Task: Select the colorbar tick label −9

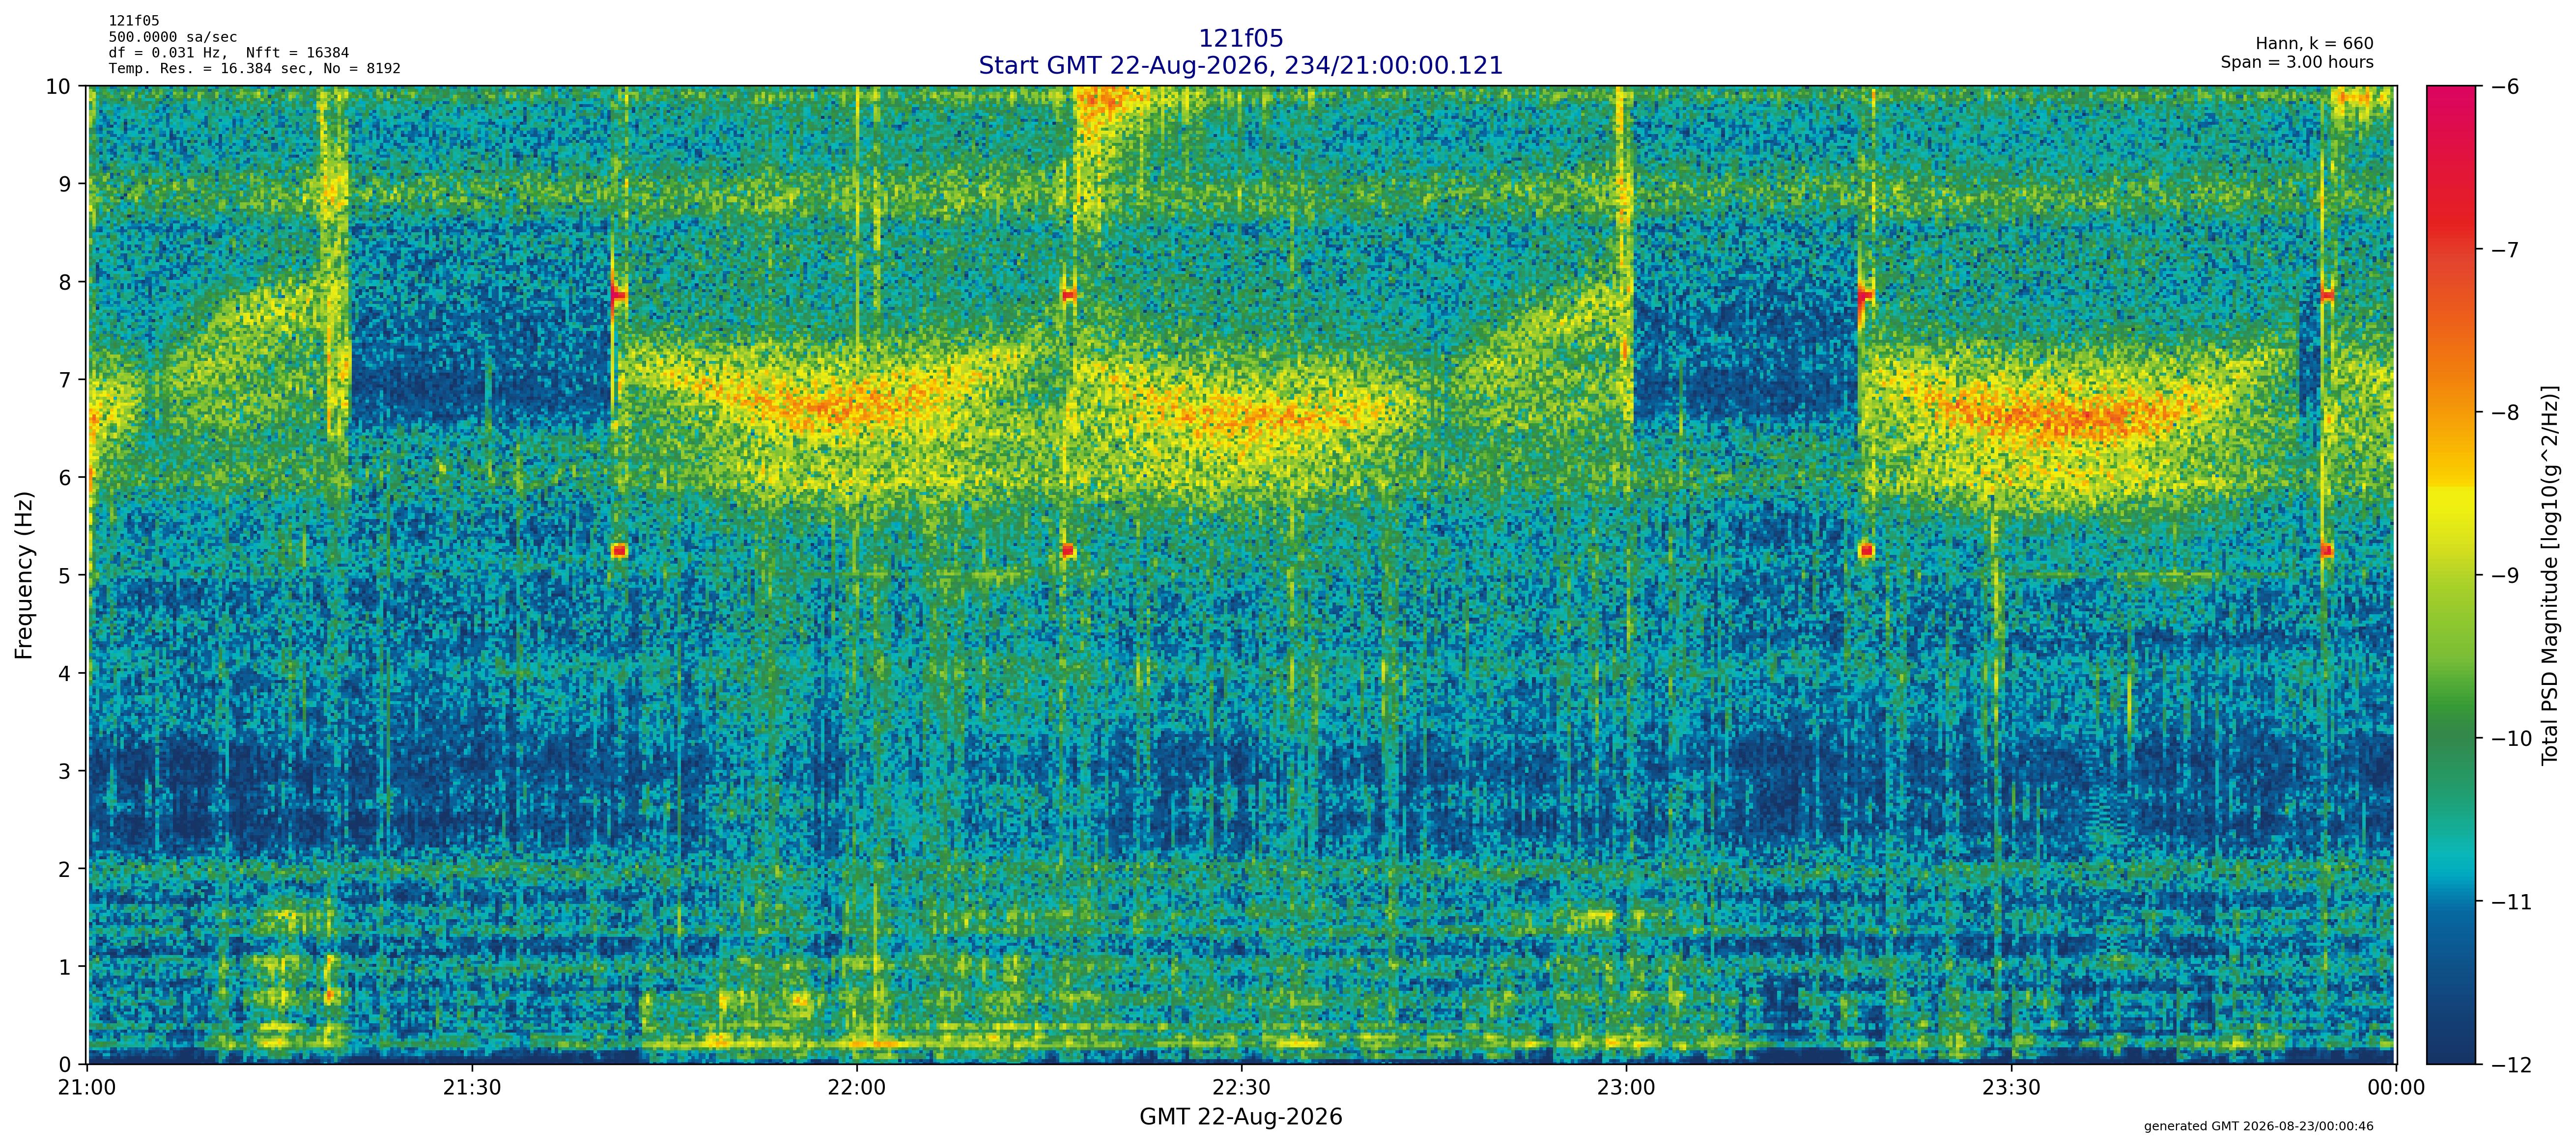Action: [x=2505, y=575]
